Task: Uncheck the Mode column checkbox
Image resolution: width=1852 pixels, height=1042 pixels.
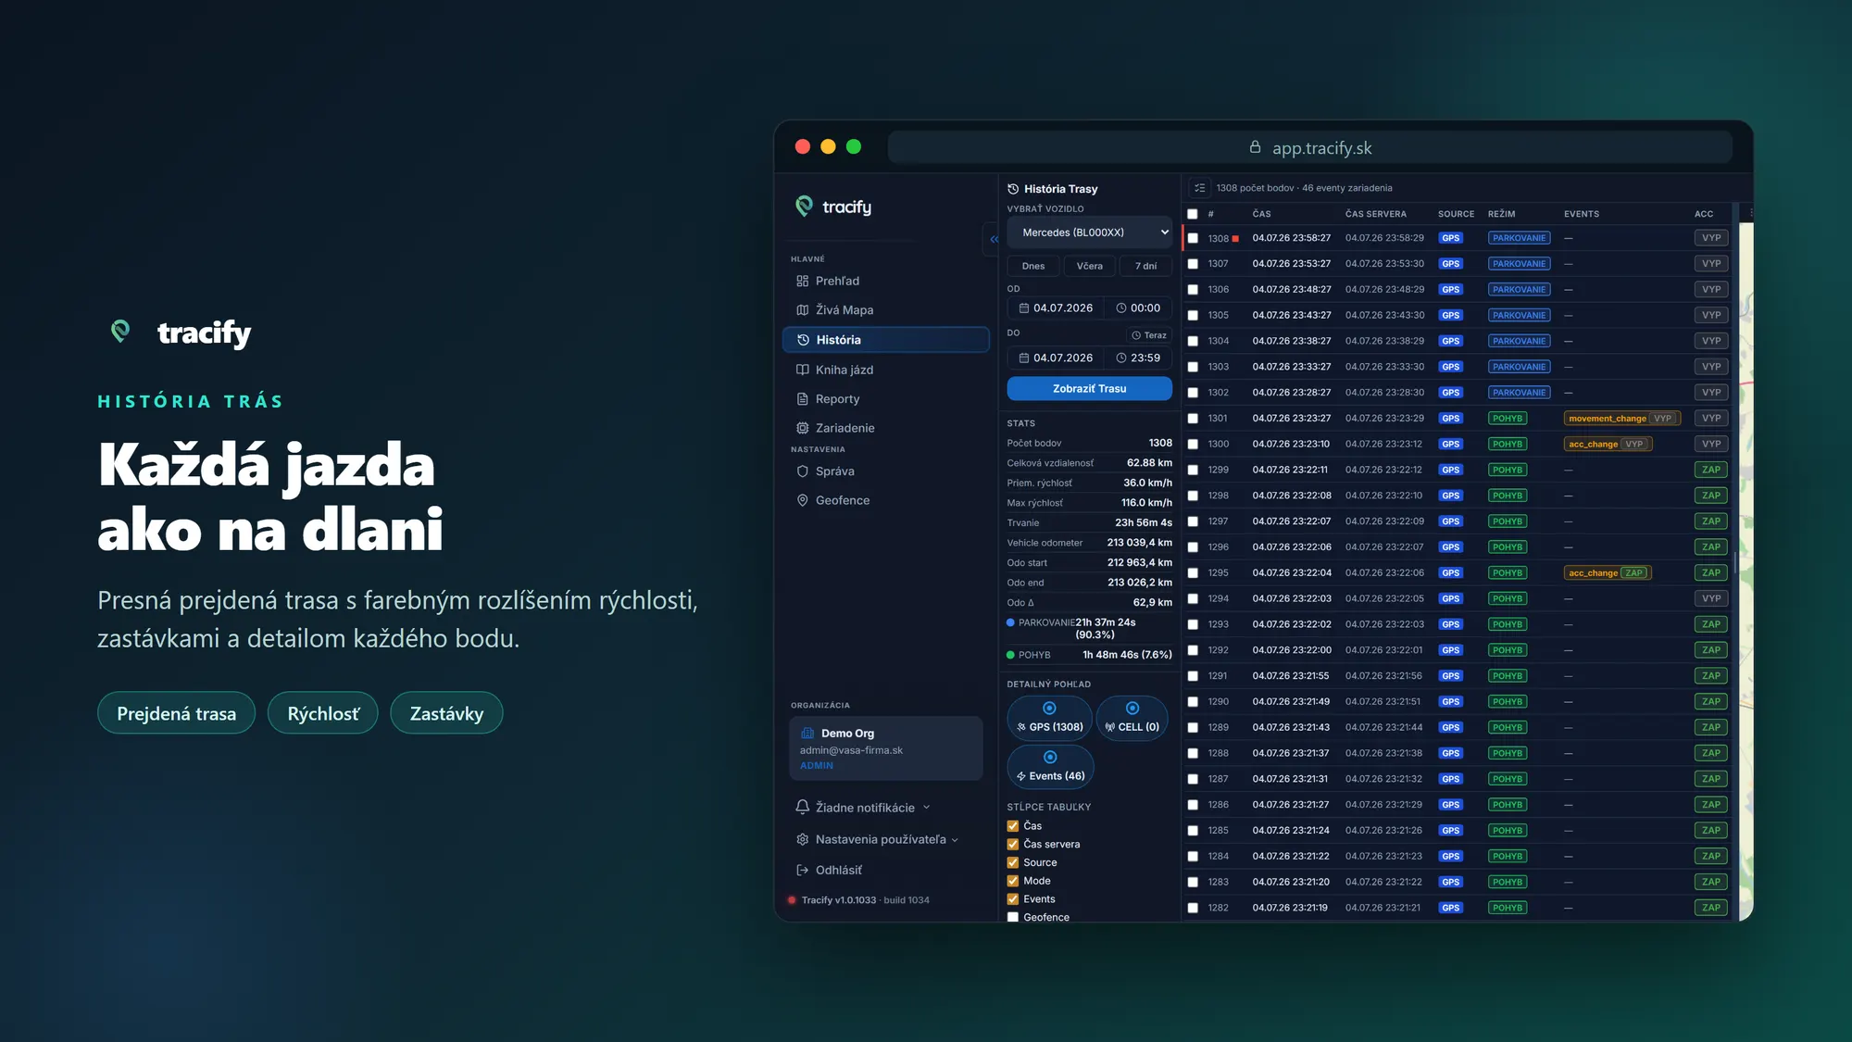Action: [1012, 882]
